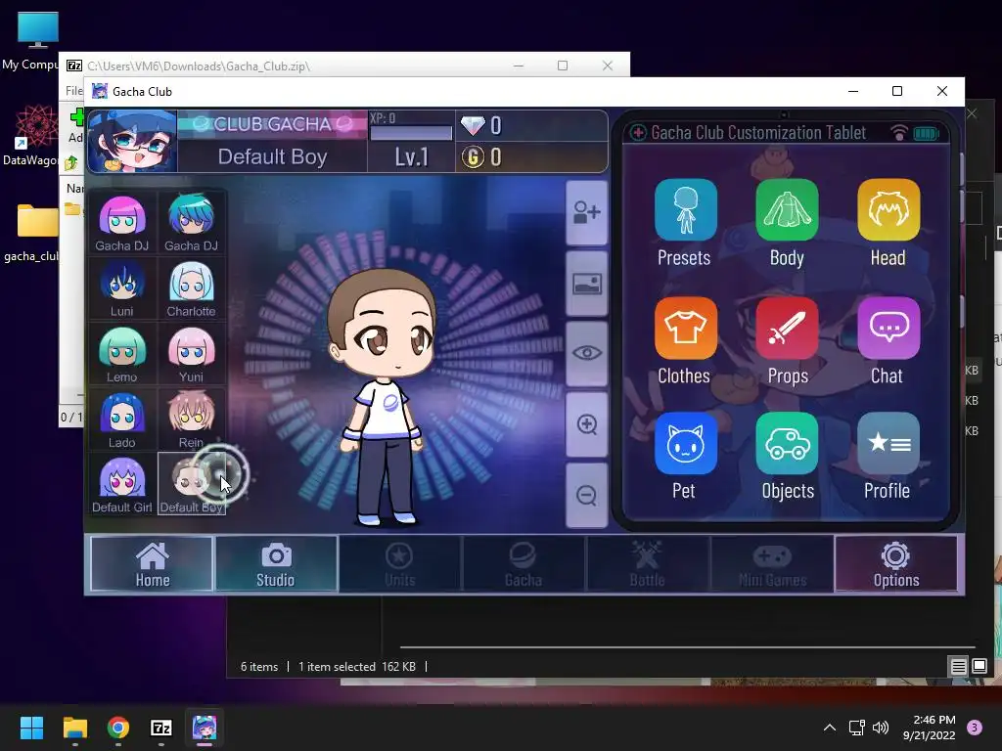The height and width of the screenshot is (751, 1002).
Task: Switch to 7-Zip in the taskbar
Action: (161, 728)
